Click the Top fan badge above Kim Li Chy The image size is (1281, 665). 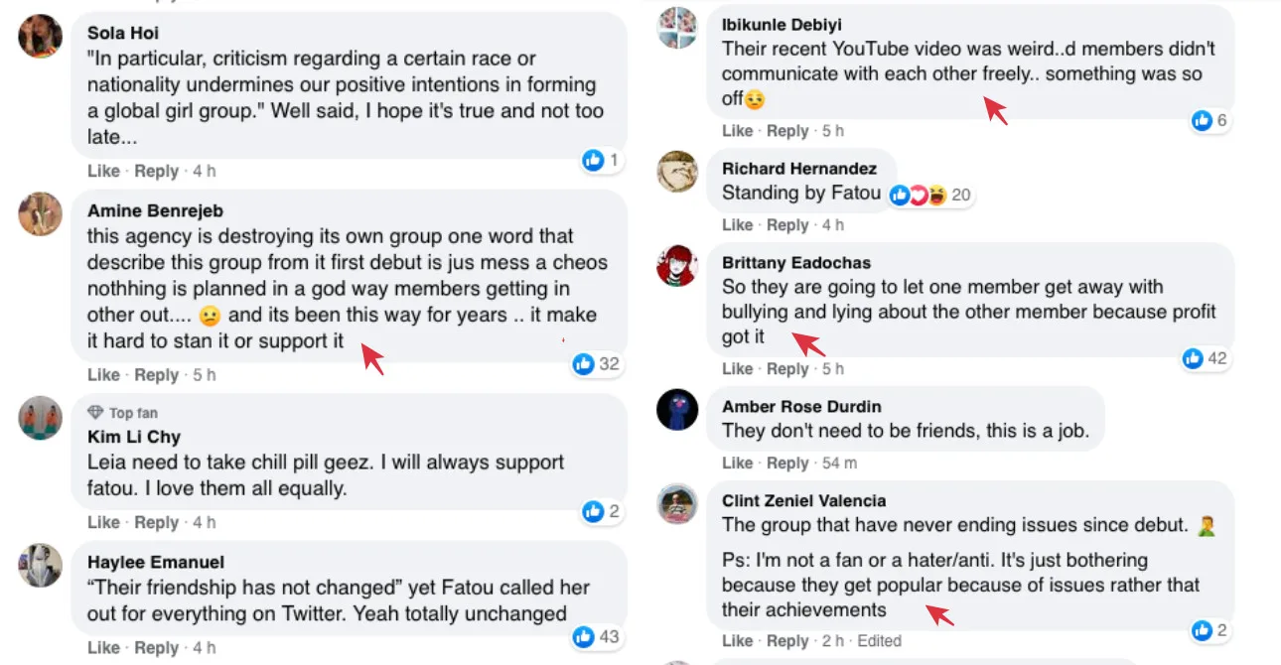point(122,413)
